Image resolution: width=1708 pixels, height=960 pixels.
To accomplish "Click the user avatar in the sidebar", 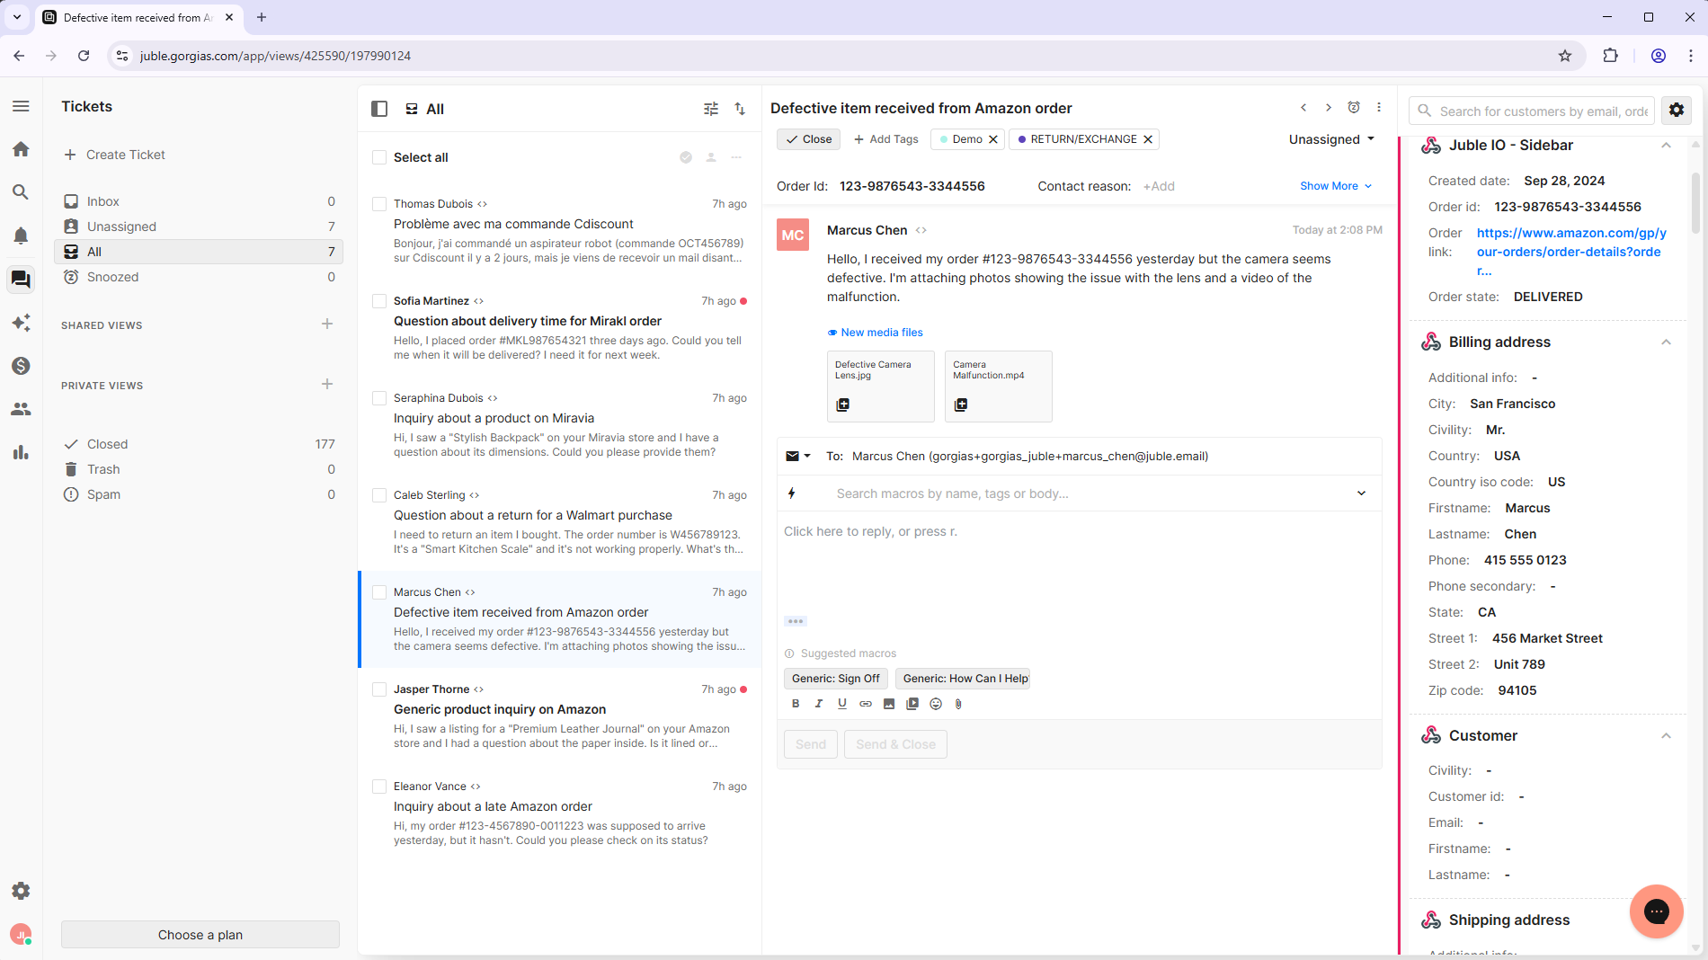I will pyautogui.click(x=21, y=935).
